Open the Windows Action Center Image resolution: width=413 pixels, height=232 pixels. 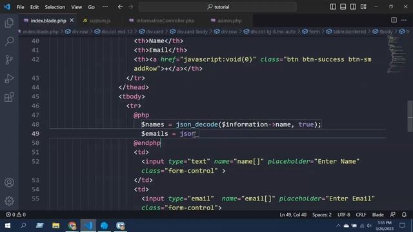[x=402, y=226]
